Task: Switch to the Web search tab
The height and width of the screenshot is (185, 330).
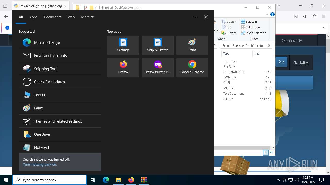Action: click(71, 17)
